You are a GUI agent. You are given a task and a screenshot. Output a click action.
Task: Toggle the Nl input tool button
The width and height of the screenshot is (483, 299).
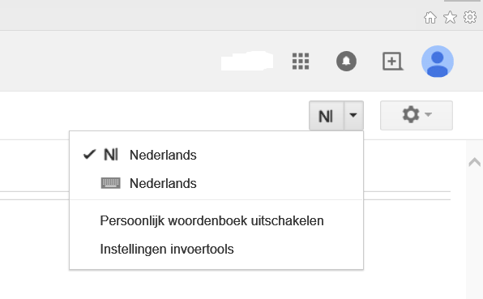(x=327, y=116)
